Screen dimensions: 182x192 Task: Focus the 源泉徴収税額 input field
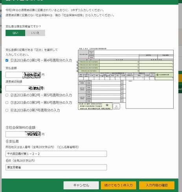[23, 88]
